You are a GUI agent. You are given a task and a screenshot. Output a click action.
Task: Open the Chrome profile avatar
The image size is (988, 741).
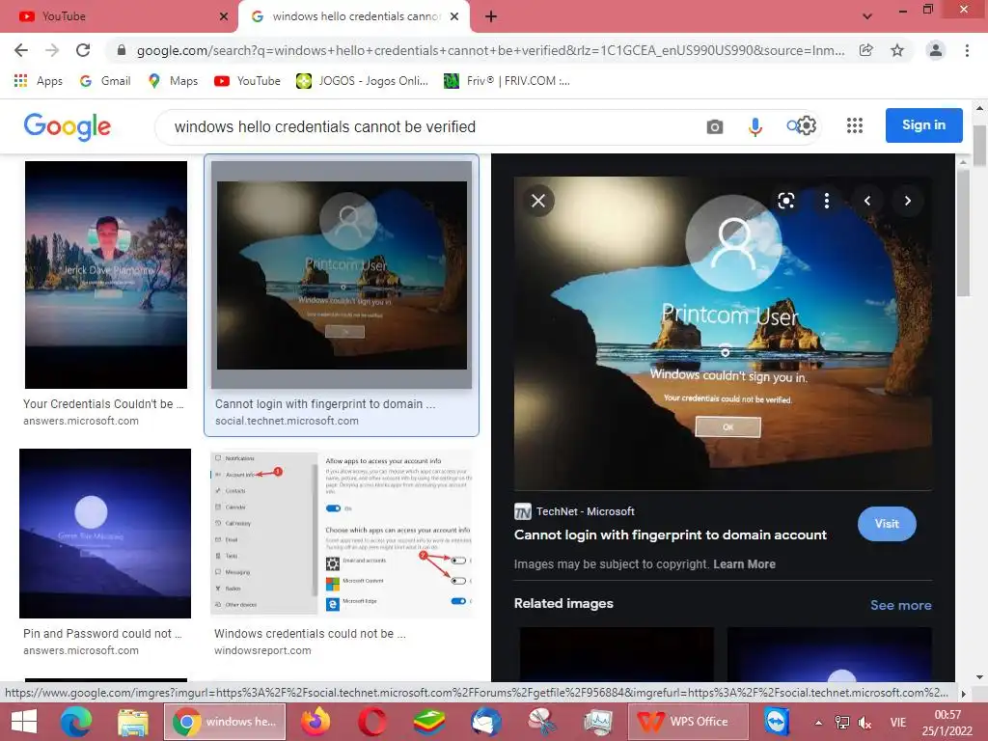coord(936,50)
